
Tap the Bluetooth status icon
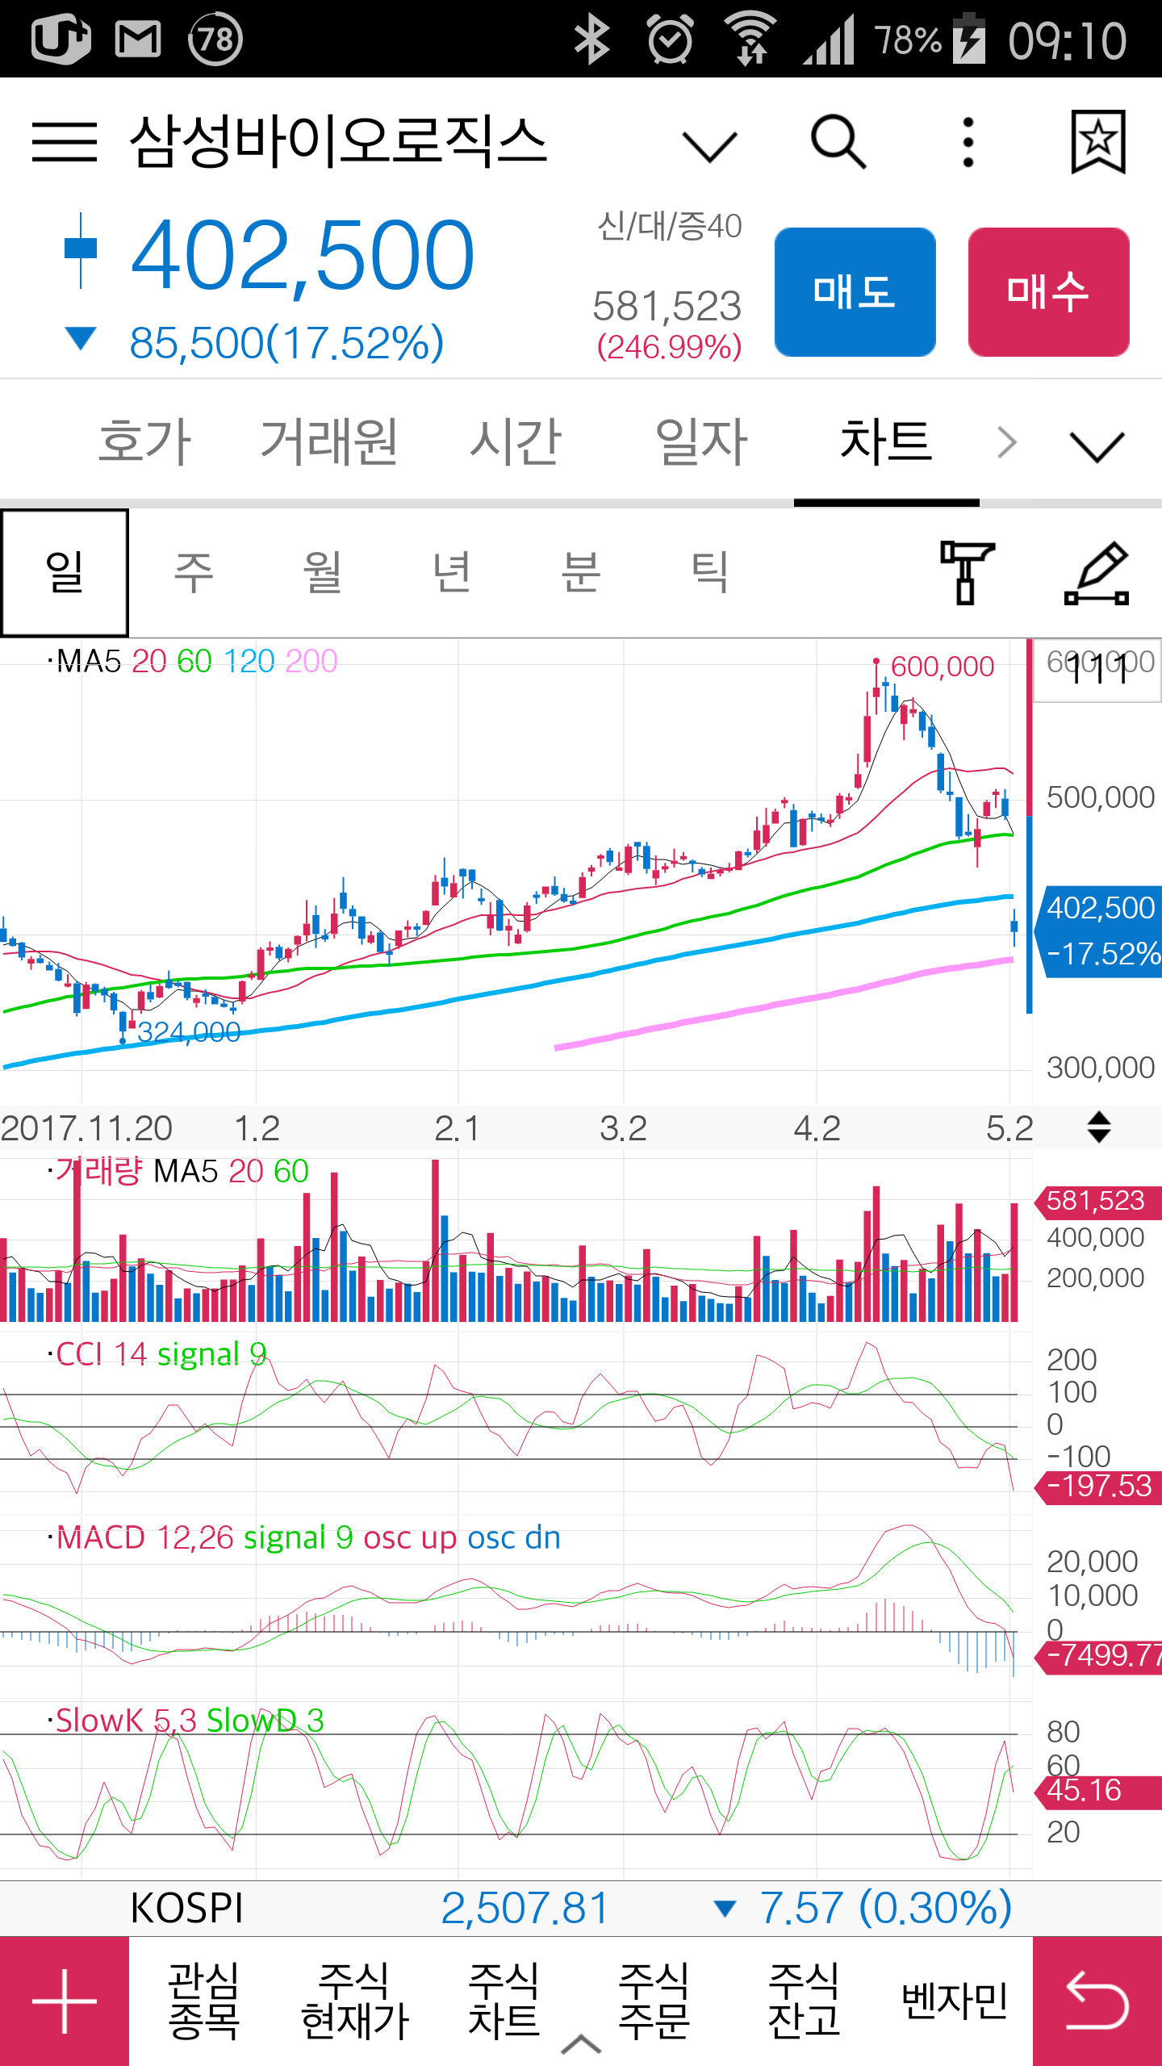[x=591, y=39]
